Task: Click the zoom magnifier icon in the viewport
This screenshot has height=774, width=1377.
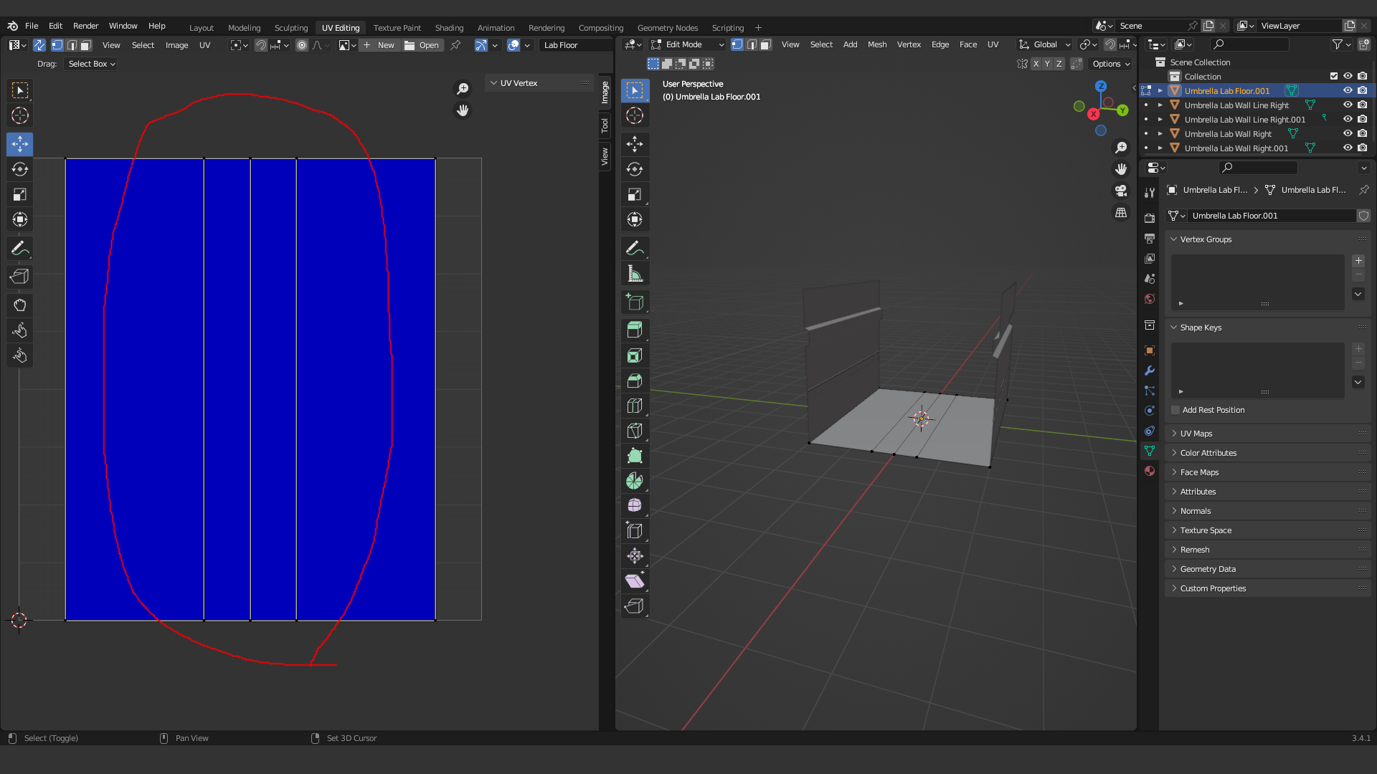Action: point(1121,147)
